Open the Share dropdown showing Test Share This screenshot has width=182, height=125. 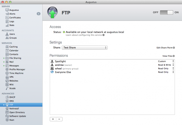click(x=85, y=48)
